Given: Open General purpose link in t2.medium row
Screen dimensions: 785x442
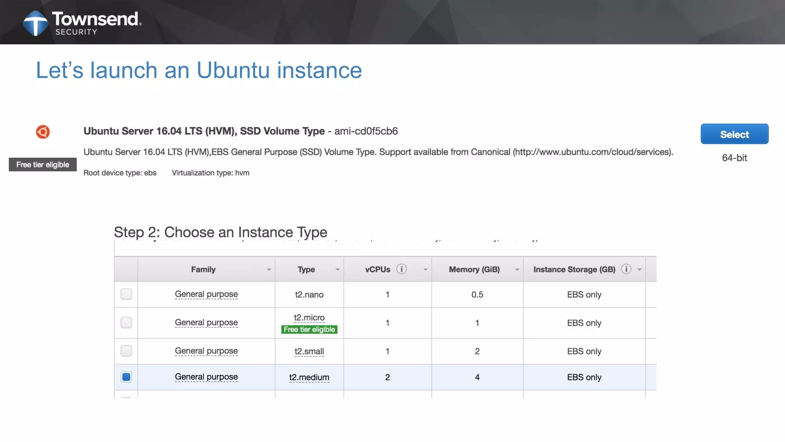Looking at the screenshot, I should 206,377.
